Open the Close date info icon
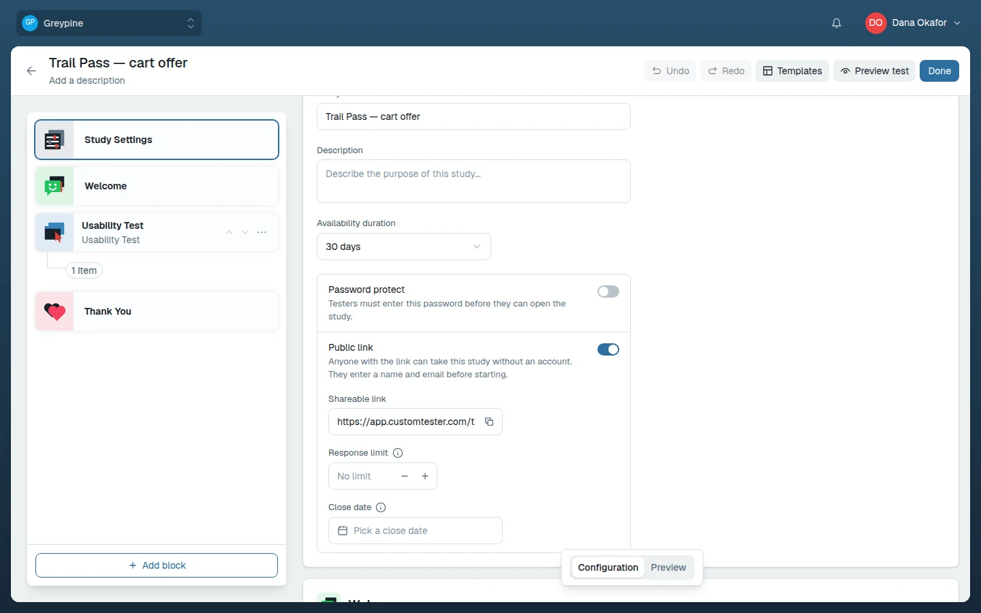 (381, 507)
